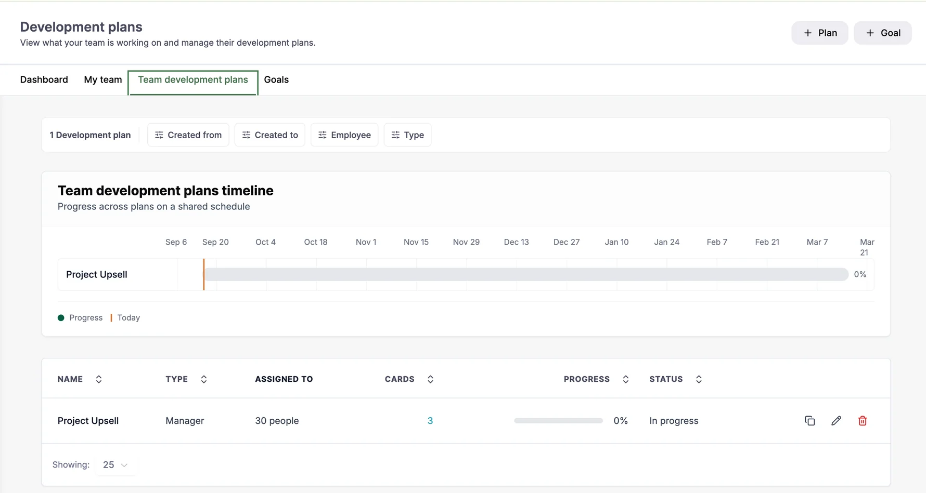
Task: Switch to the My team tab
Action: (103, 79)
